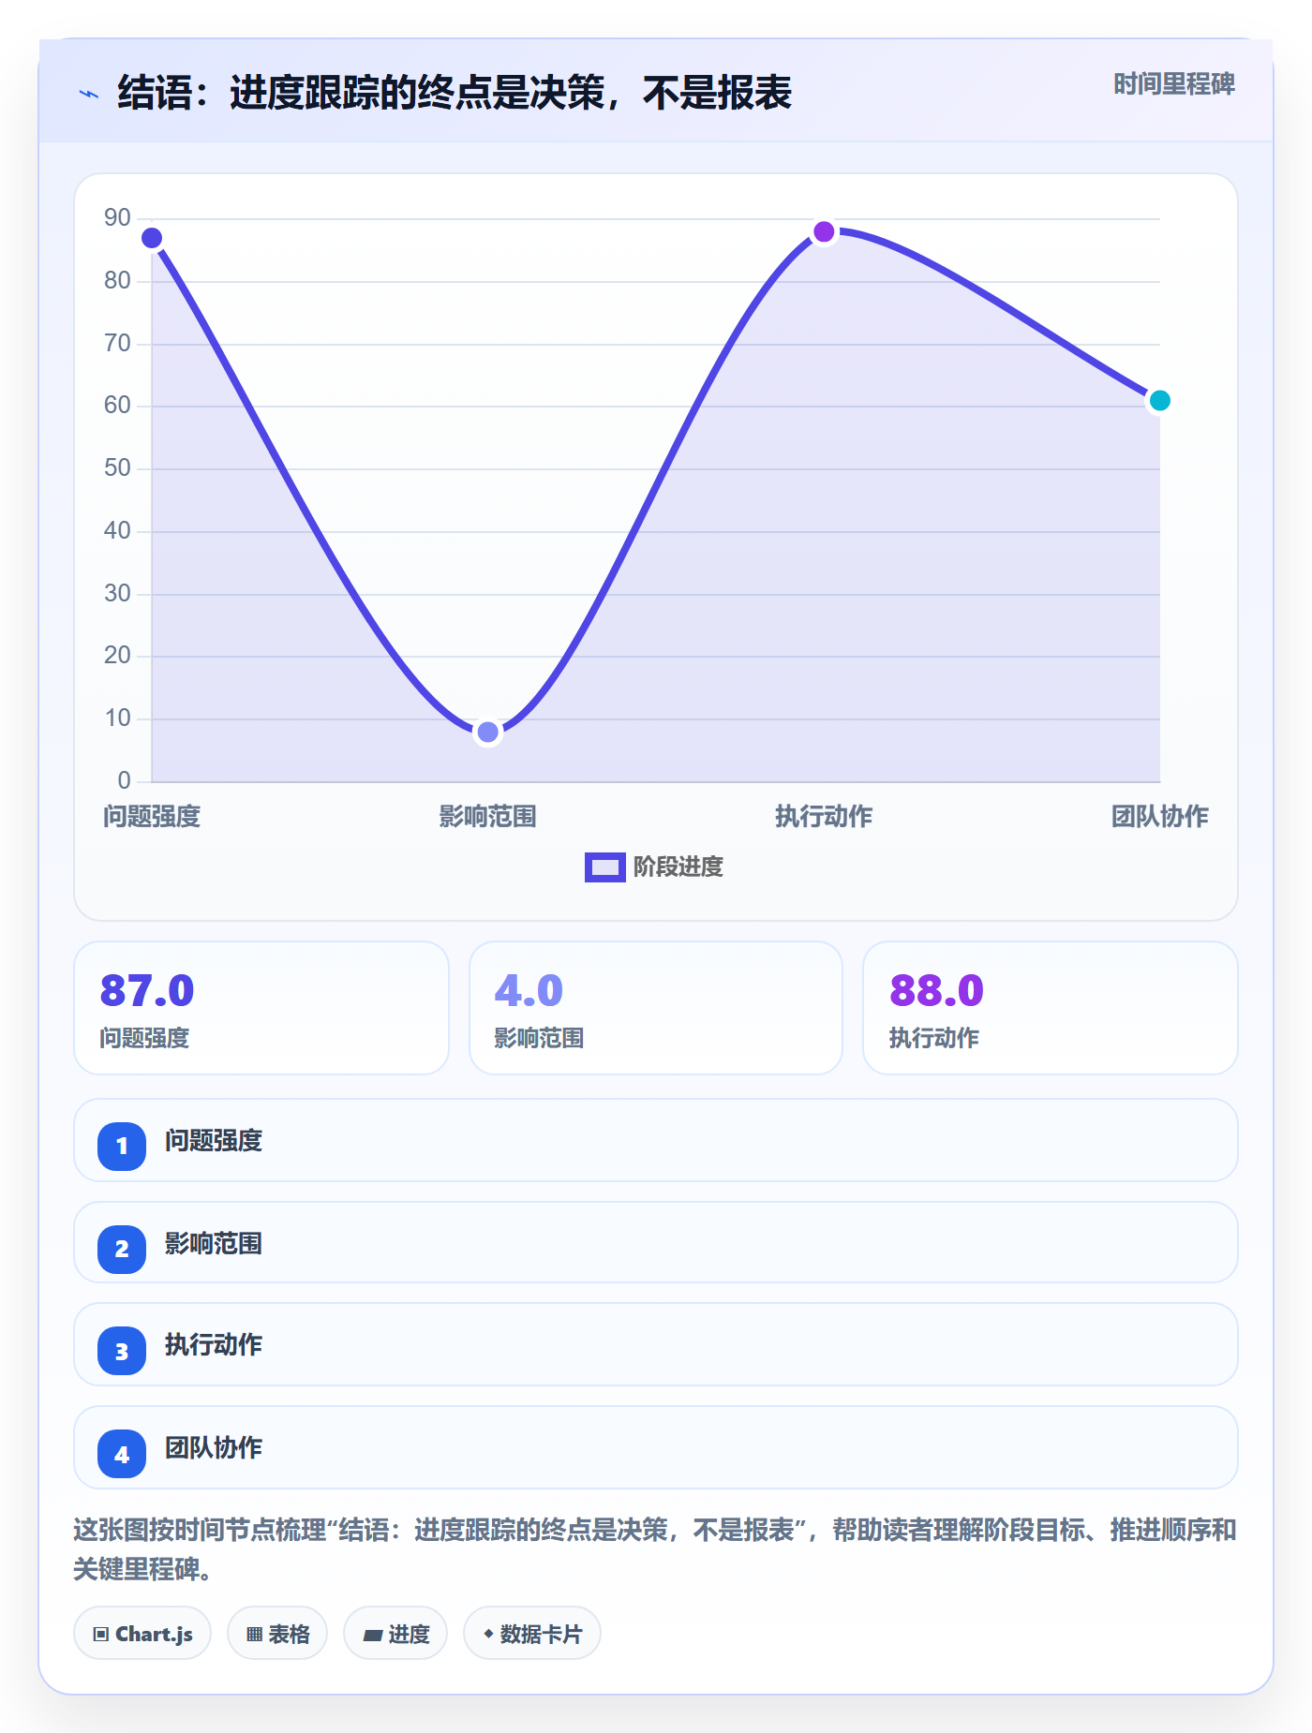Screen dimensions: 1312x1733
Task: Click the number 1 step badge
Action: pyautogui.click(x=122, y=1147)
